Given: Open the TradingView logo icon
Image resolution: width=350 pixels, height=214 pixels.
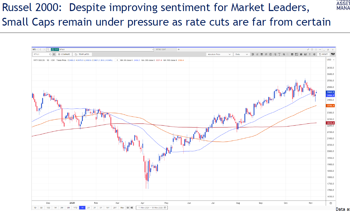Looking at the screenshot, I should tap(333, 54).
